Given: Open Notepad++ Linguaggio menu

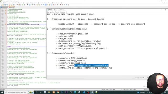Looking at the screenshot, I should (26, 3).
